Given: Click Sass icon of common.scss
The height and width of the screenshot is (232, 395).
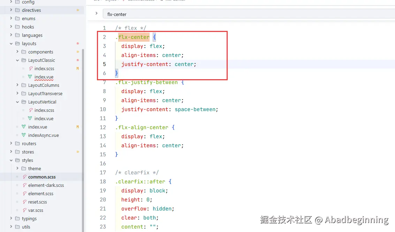Looking at the screenshot, I should [x=24, y=177].
